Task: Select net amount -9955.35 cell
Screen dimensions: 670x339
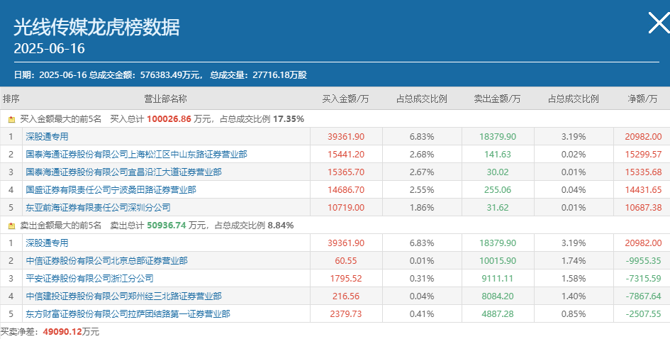Action: click(643, 261)
